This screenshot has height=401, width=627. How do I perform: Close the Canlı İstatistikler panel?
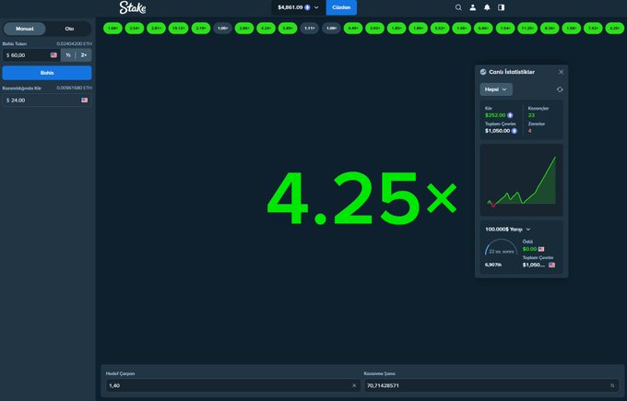coord(561,72)
